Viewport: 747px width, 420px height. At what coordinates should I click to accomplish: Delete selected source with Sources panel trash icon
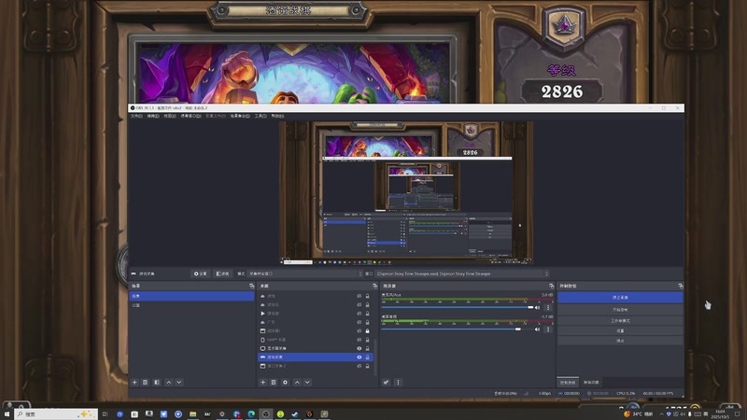[274, 382]
